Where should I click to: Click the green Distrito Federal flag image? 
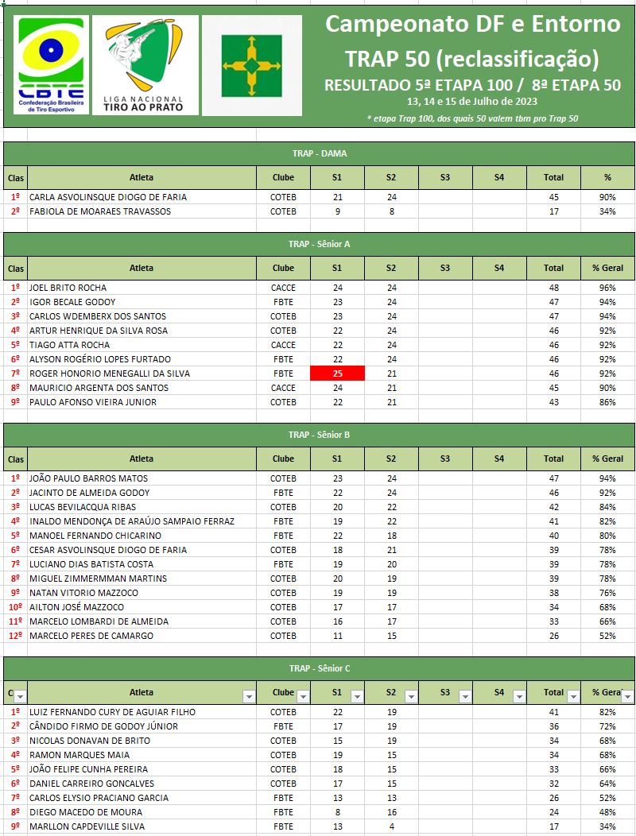[252, 66]
